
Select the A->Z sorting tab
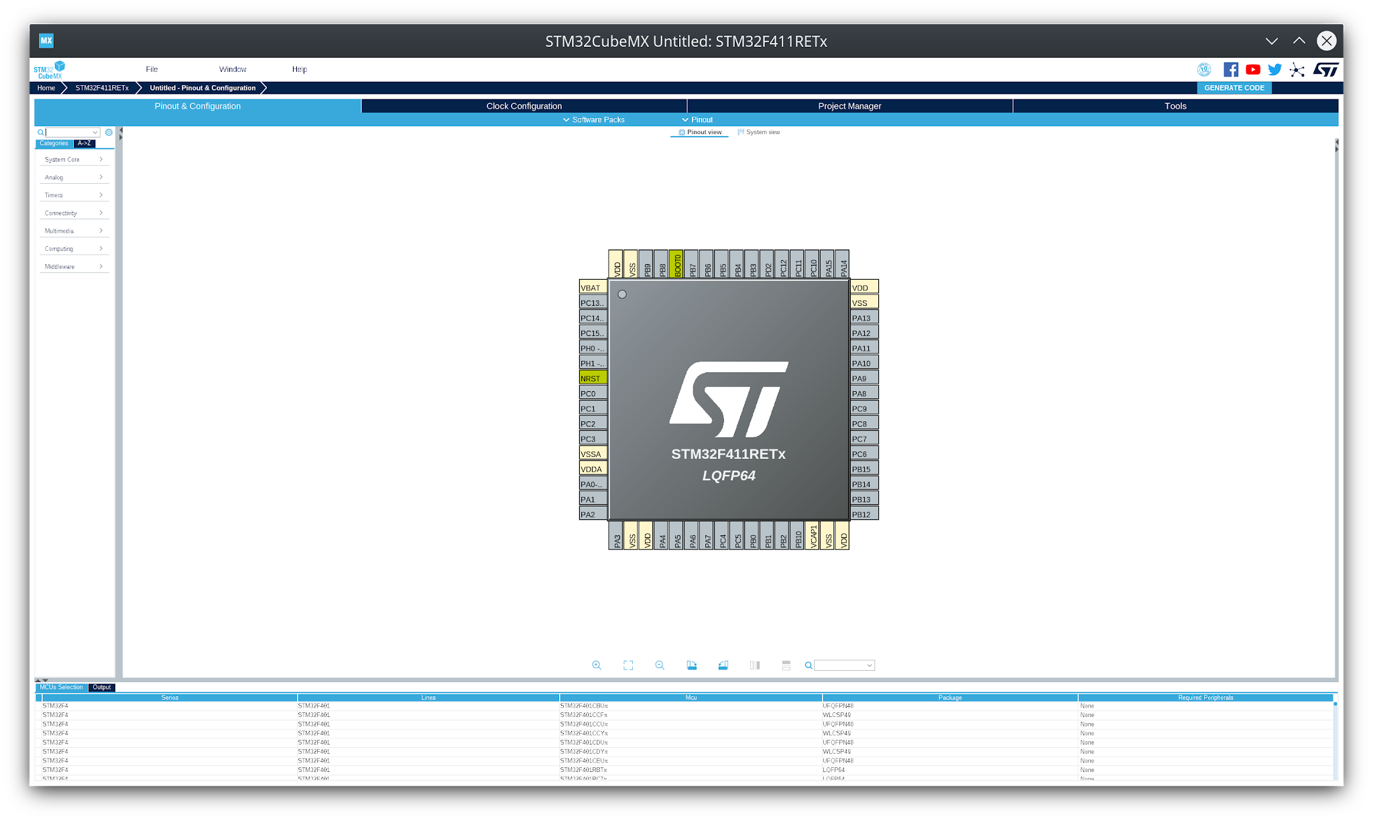point(84,144)
